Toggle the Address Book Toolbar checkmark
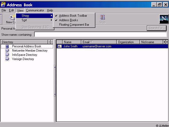169x127 pixels. pyautogui.click(x=56, y=16)
